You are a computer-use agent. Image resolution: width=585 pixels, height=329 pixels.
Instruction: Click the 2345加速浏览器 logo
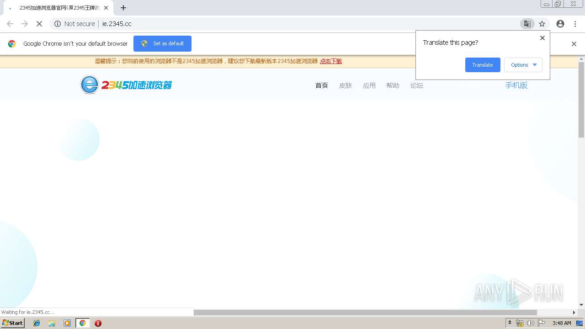click(x=126, y=85)
